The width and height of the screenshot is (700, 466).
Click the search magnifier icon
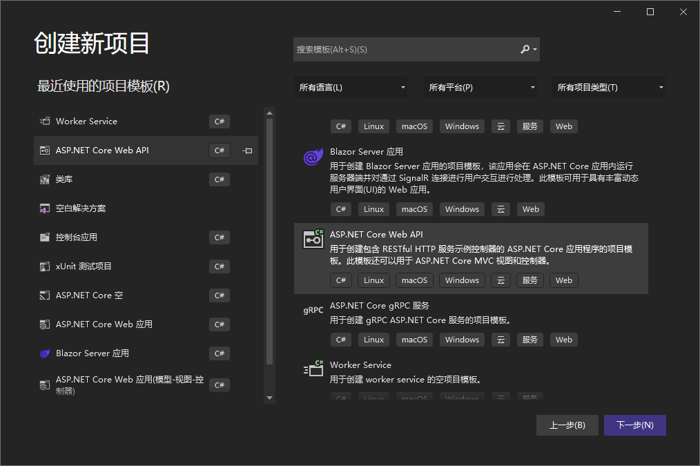point(525,50)
